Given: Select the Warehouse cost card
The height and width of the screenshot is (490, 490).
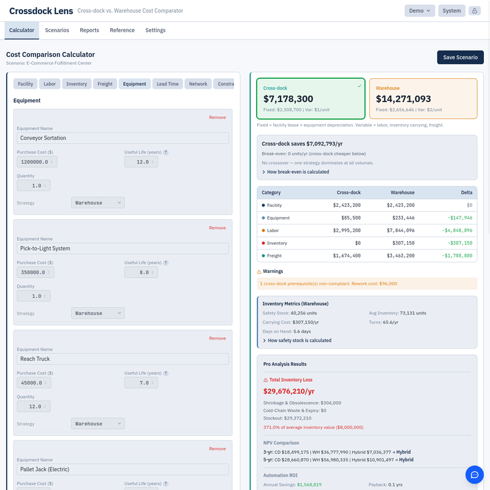Looking at the screenshot, I should [423, 98].
